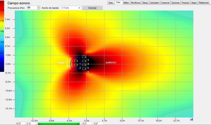Click the coordinate field showing -10.57
This screenshot has width=211, height=125.
tap(20, 124)
